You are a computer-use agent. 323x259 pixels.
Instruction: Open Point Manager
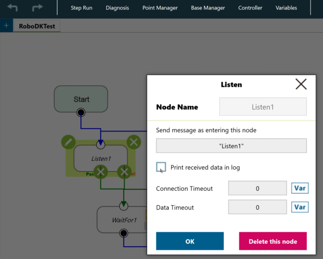pyautogui.click(x=160, y=8)
